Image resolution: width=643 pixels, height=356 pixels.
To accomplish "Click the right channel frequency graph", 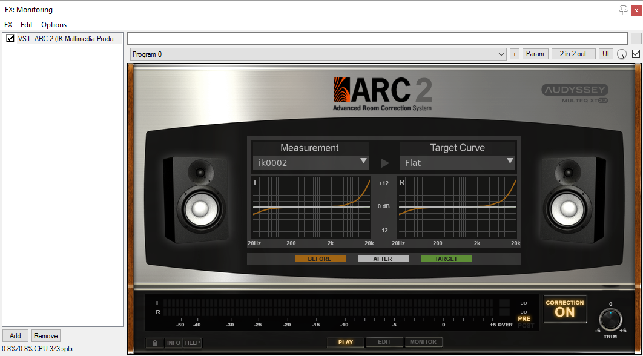I will [x=457, y=207].
